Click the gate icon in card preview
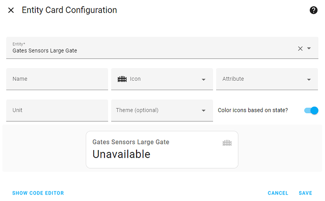 (227, 142)
